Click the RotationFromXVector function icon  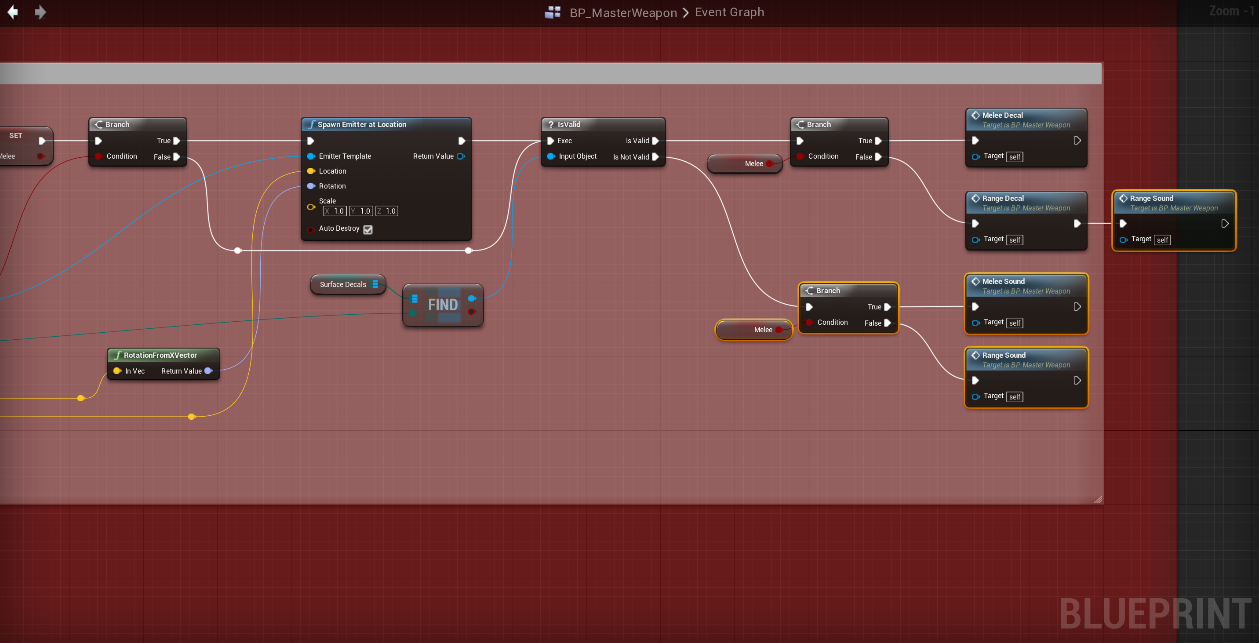[117, 355]
